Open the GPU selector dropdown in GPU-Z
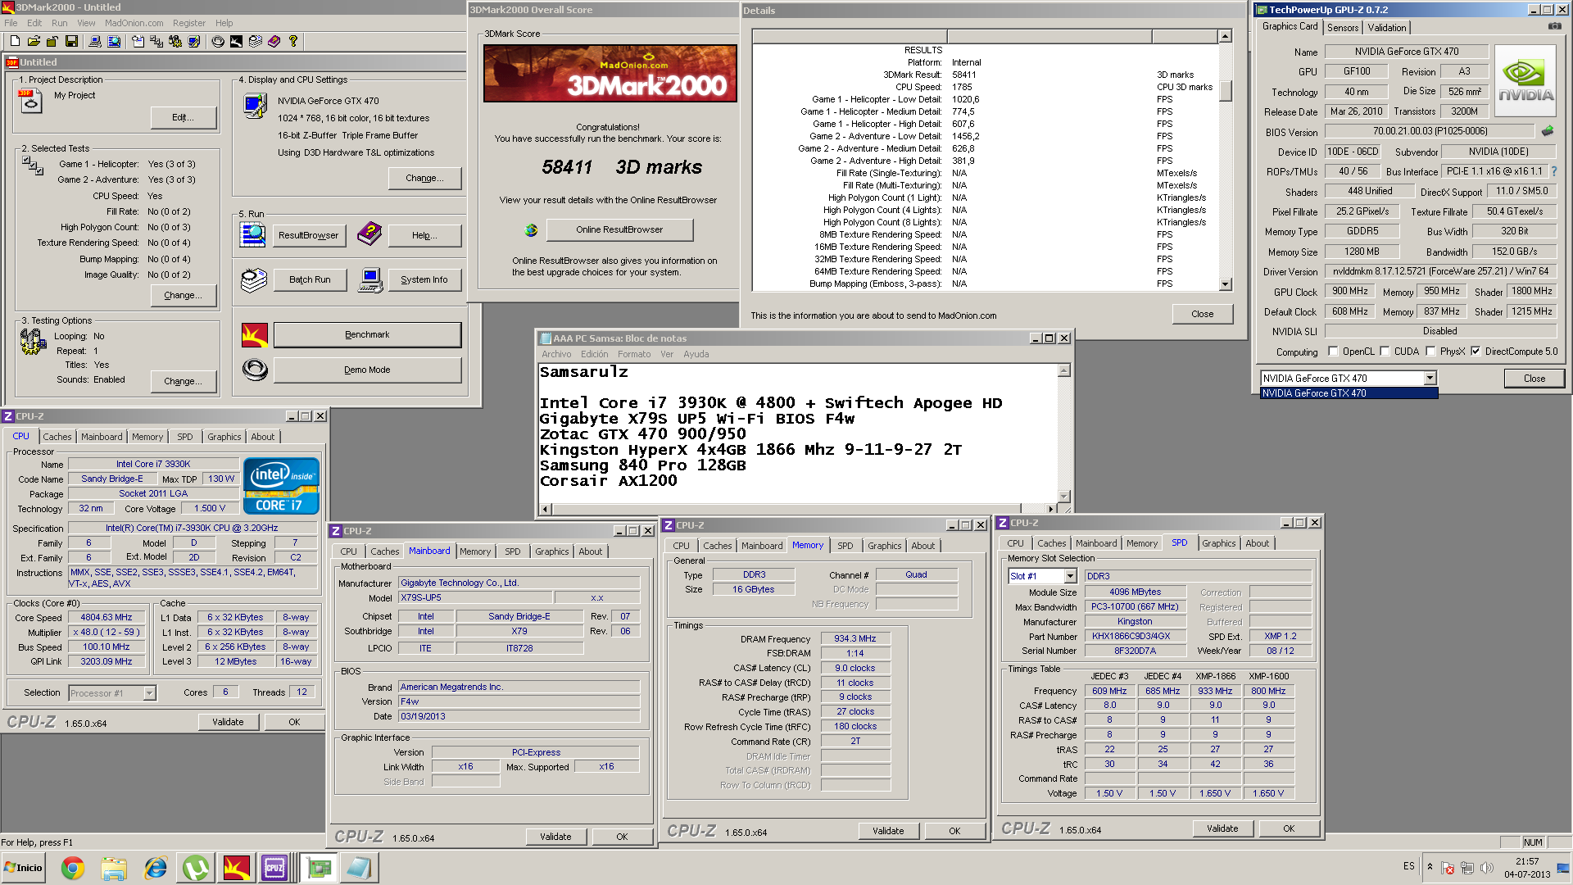The width and height of the screenshot is (1573, 885). [x=1430, y=379]
